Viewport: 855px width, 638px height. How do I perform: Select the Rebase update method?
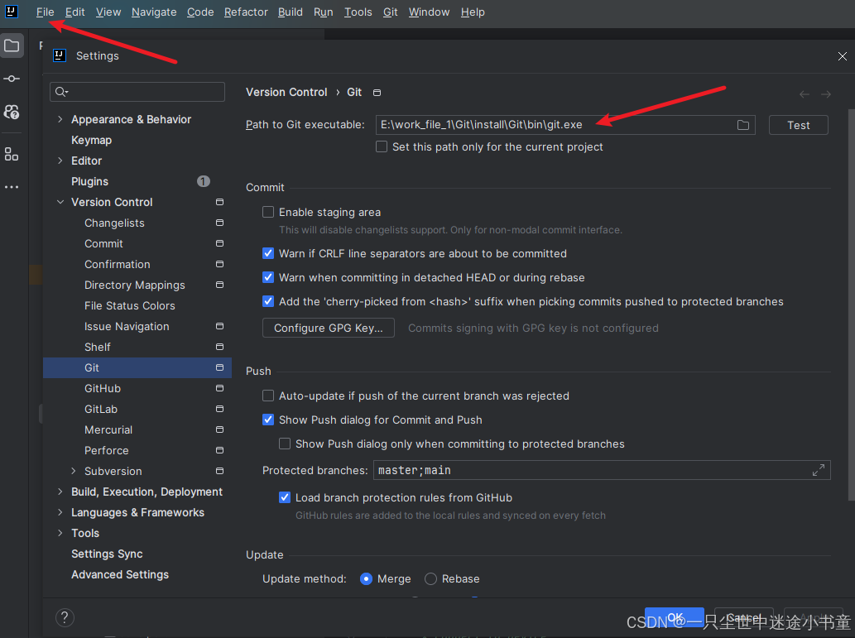pos(430,579)
